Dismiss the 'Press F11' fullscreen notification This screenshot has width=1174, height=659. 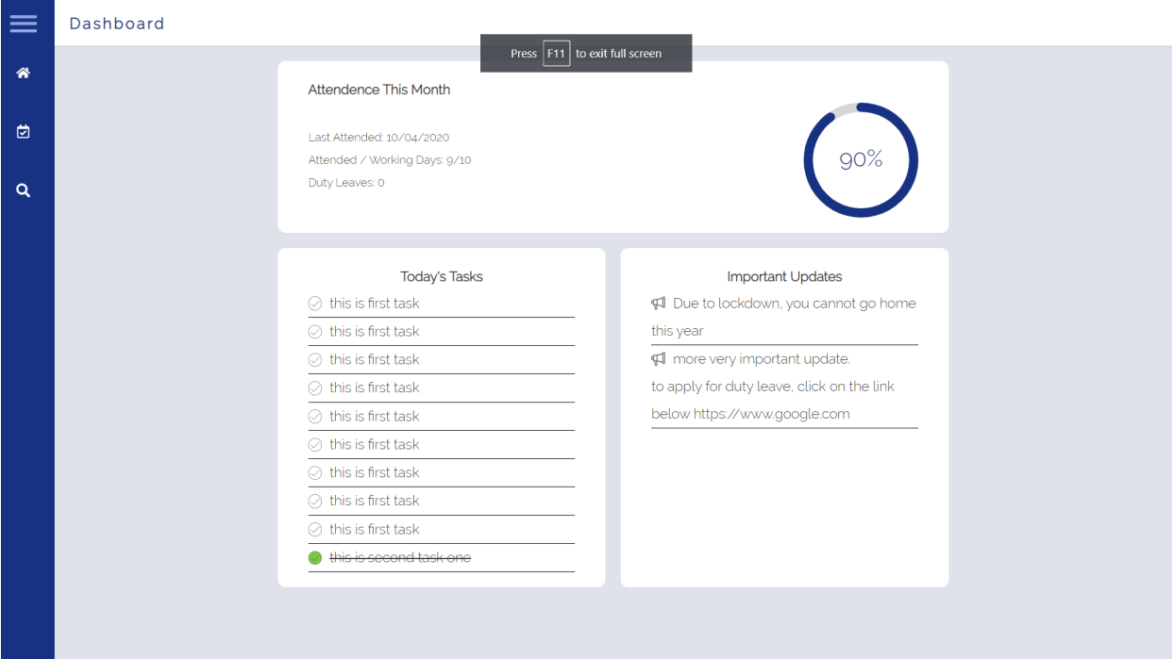585,53
